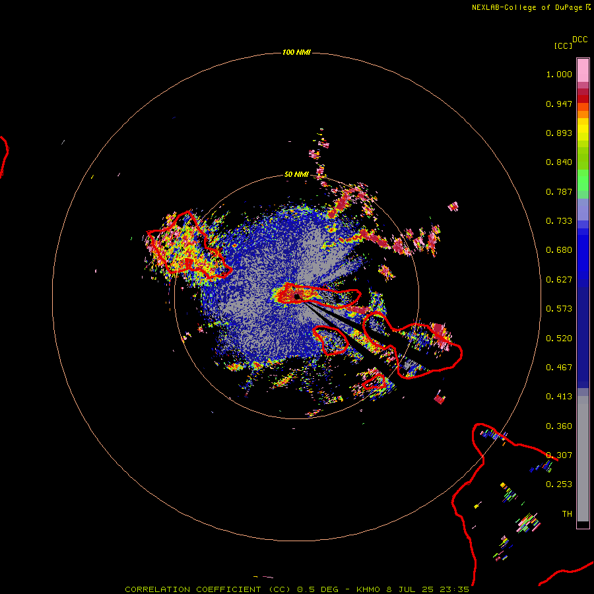The height and width of the screenshot is (594, 594).
Task: Select the 0.413 legend value
Action: point(559,397)
